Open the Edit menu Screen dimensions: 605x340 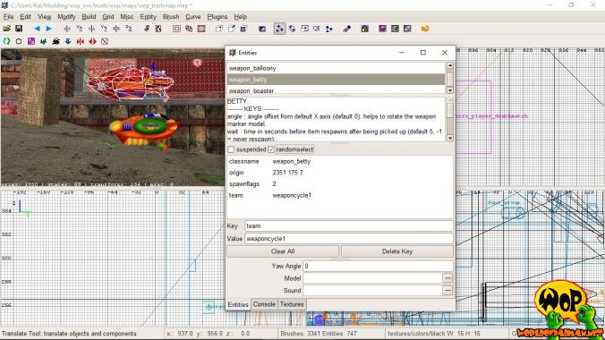(25, 17)
